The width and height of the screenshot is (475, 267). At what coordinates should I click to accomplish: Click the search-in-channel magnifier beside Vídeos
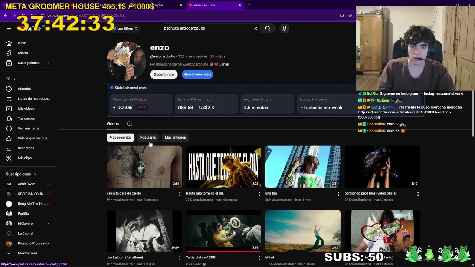click(x=130, y=124)
